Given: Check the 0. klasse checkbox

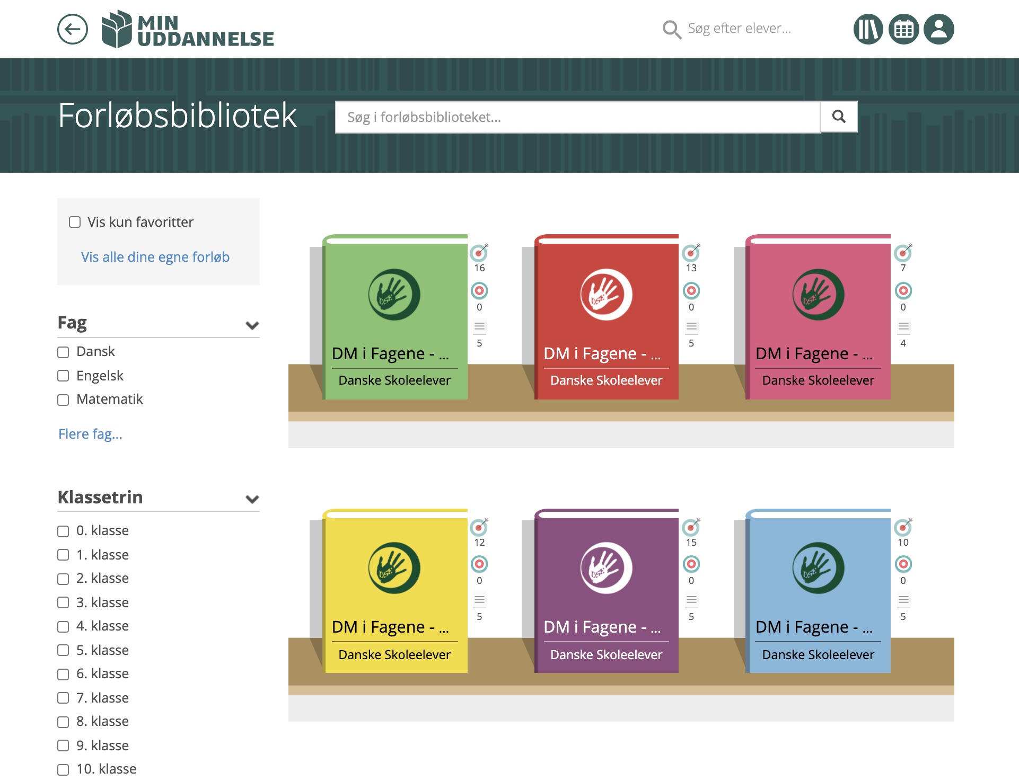Looking at the screenshot, I should (x=63, y=531).
